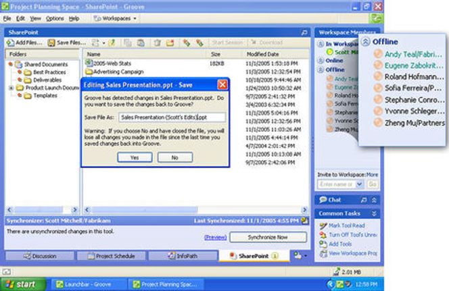Click the Enter name invite field
Viewport: 449px width, 291px height.
click(336, 185)
